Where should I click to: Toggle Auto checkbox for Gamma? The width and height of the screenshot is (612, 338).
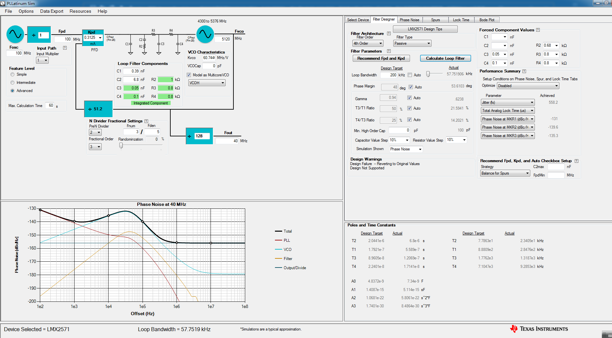click(x=409, y=98)
